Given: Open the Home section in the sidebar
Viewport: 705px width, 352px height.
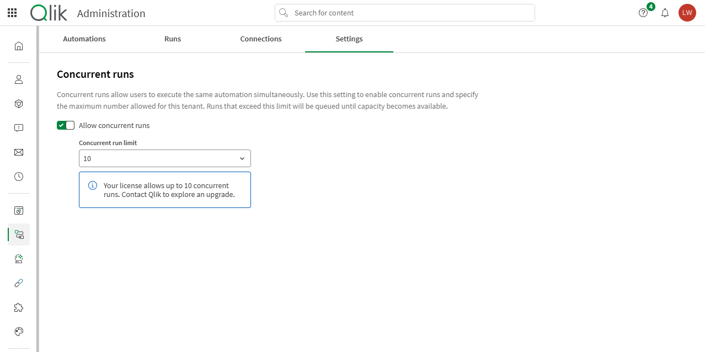Looking at the screenshot, I should point(19,46).
